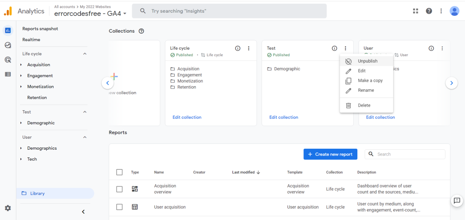
Task: Open the Configure icon in left rail
Action: point(8,74)
